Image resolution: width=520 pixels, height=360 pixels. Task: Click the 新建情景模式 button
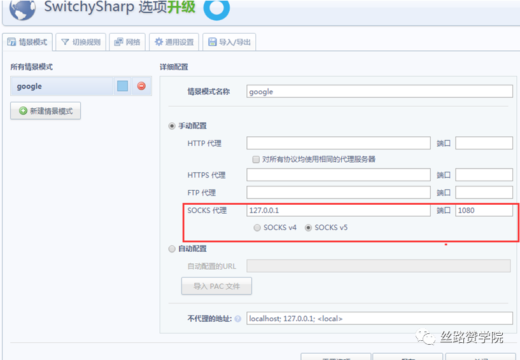(45, 111)
